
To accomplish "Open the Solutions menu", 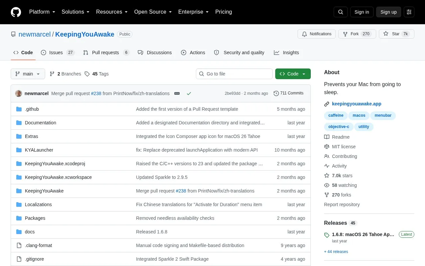I will click(x=76, y=12).
